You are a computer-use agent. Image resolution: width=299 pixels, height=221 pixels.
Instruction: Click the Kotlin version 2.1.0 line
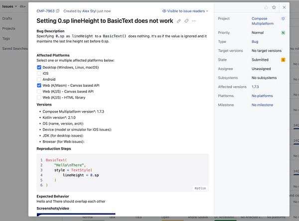pyautogui.click(x=59, y=117)
